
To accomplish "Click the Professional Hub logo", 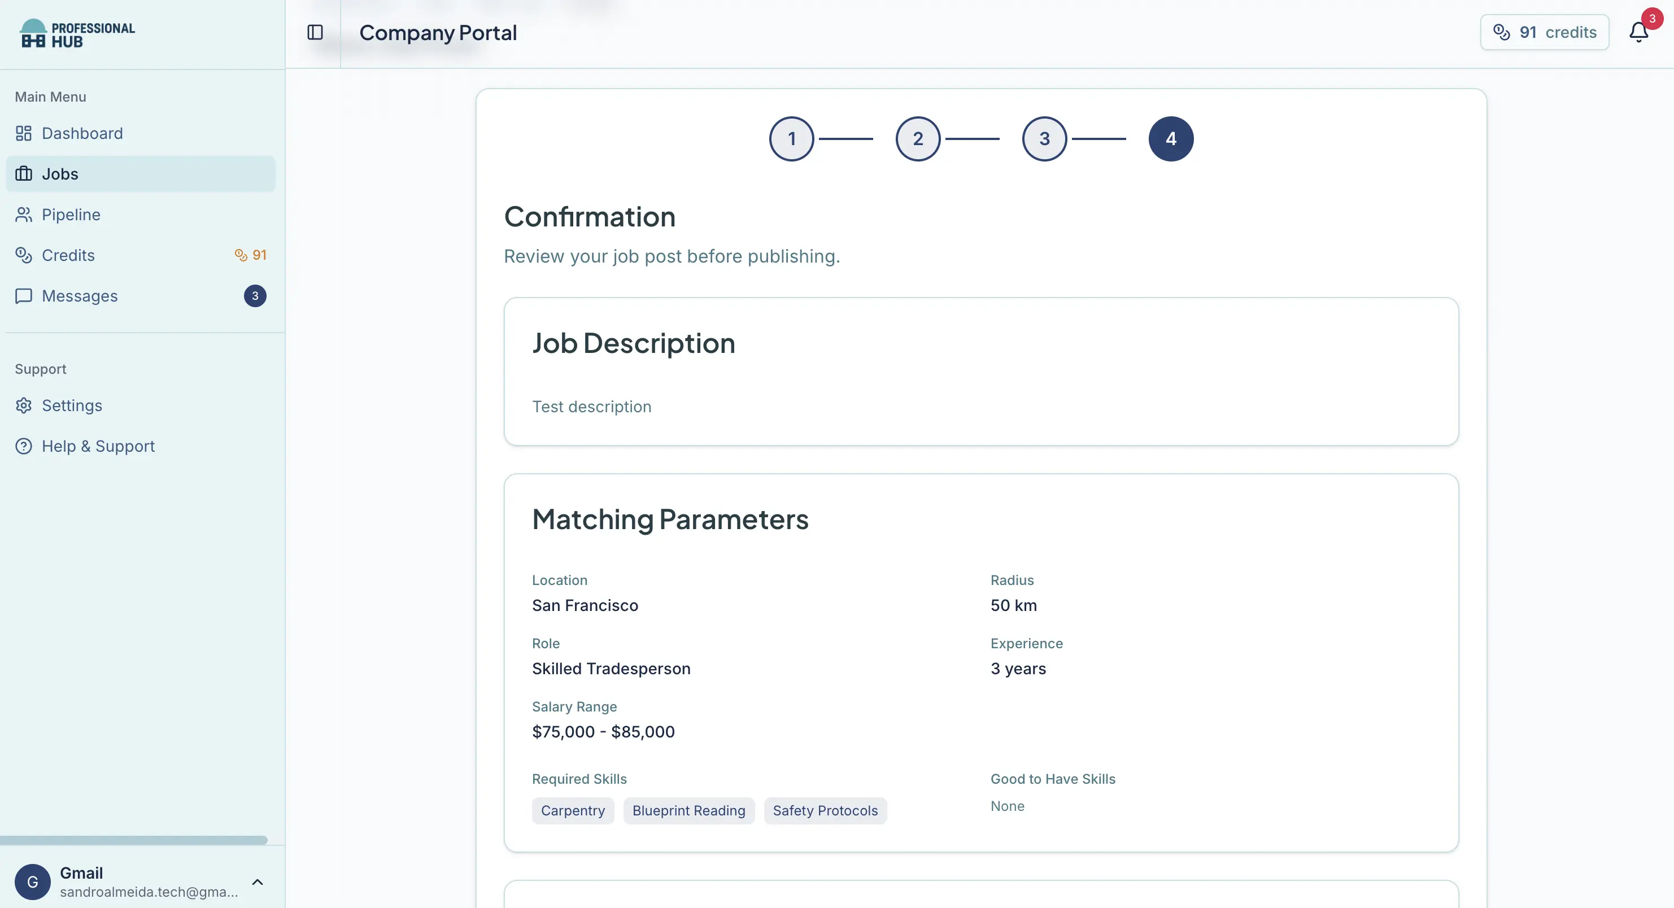I will pos(77,34).
